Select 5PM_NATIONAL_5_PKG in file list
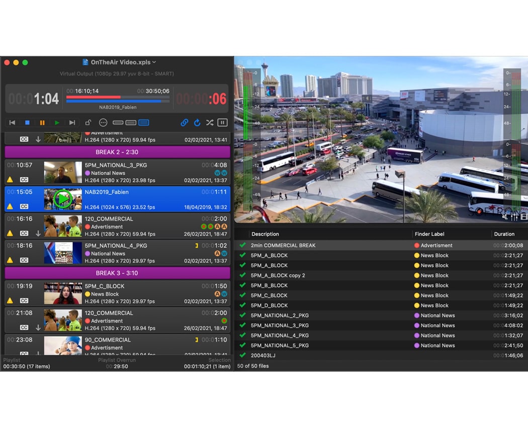The height and width of the screenshot is (423, 528). (x=381, y=345)
